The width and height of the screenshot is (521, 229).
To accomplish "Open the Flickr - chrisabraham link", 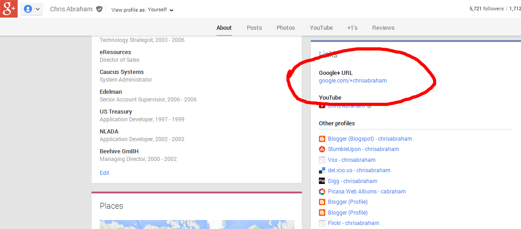I will click(x=353, y=223).
